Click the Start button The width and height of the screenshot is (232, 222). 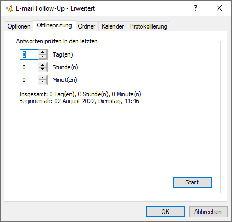click(192, 182)
